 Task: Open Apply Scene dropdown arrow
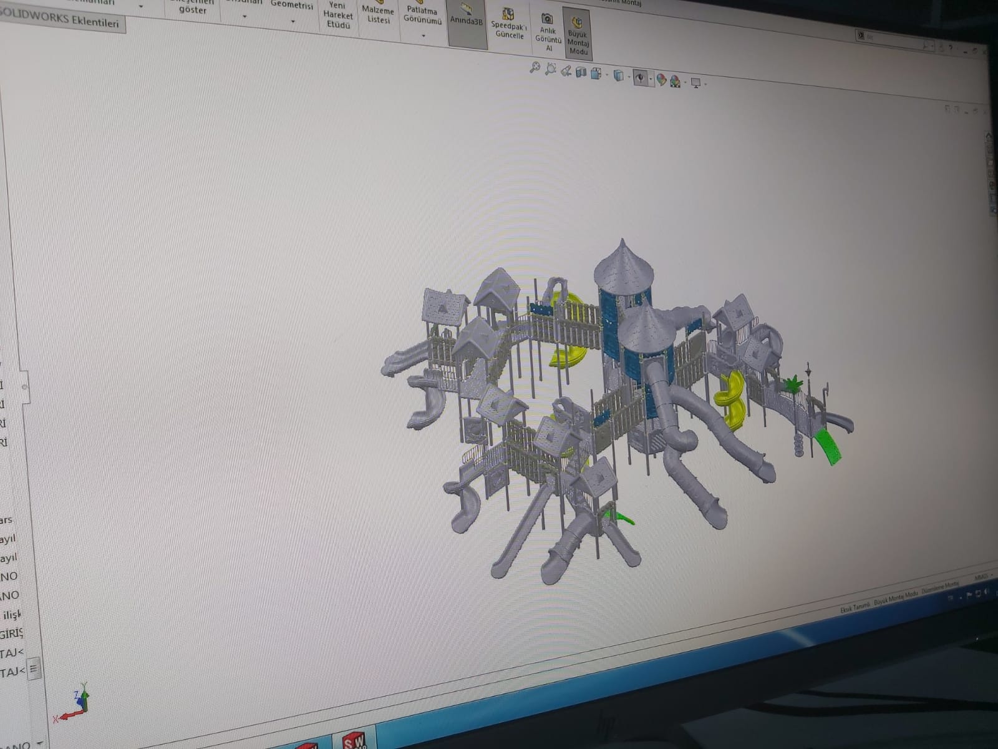tap(686, 83)
